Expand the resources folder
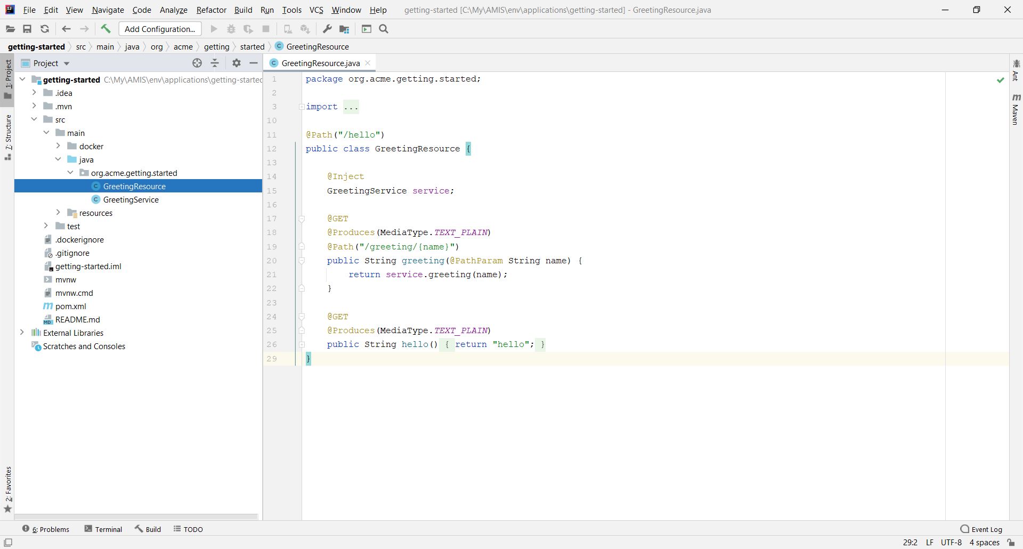 point(58,213)
